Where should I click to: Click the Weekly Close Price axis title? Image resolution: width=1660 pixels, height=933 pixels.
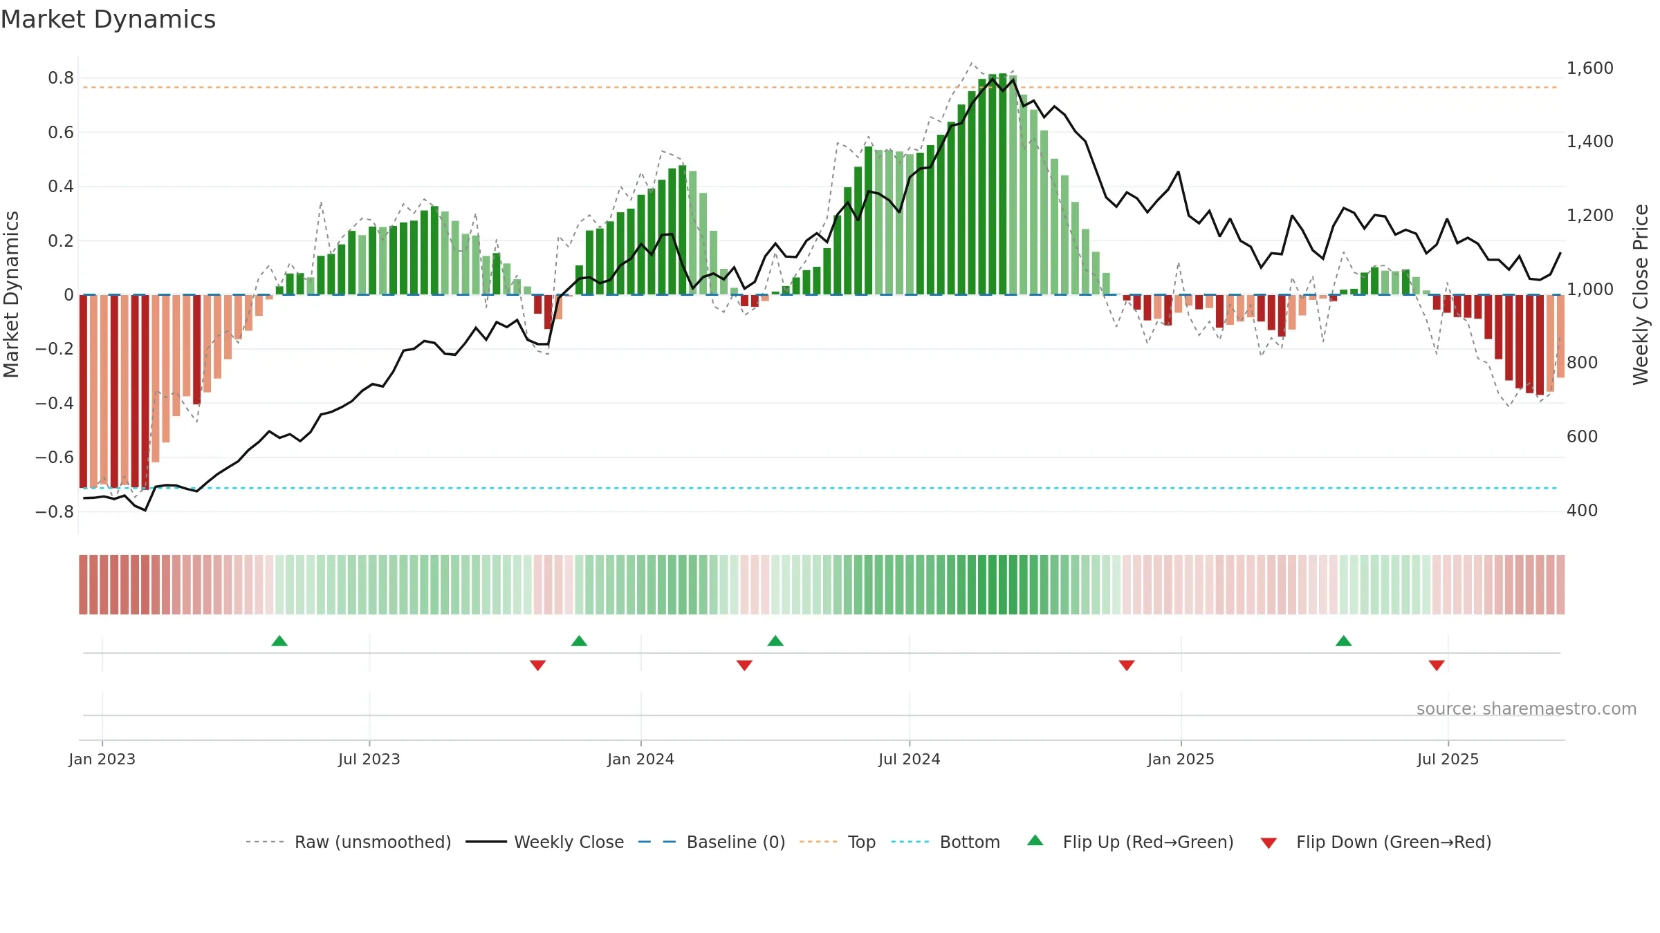pos(1641,294)
